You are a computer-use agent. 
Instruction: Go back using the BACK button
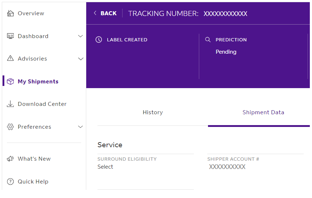click(x=105, y=13)
